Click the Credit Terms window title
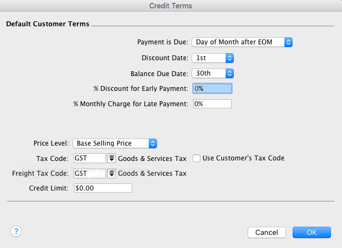342x248 pixels. (x=171, y=5)
